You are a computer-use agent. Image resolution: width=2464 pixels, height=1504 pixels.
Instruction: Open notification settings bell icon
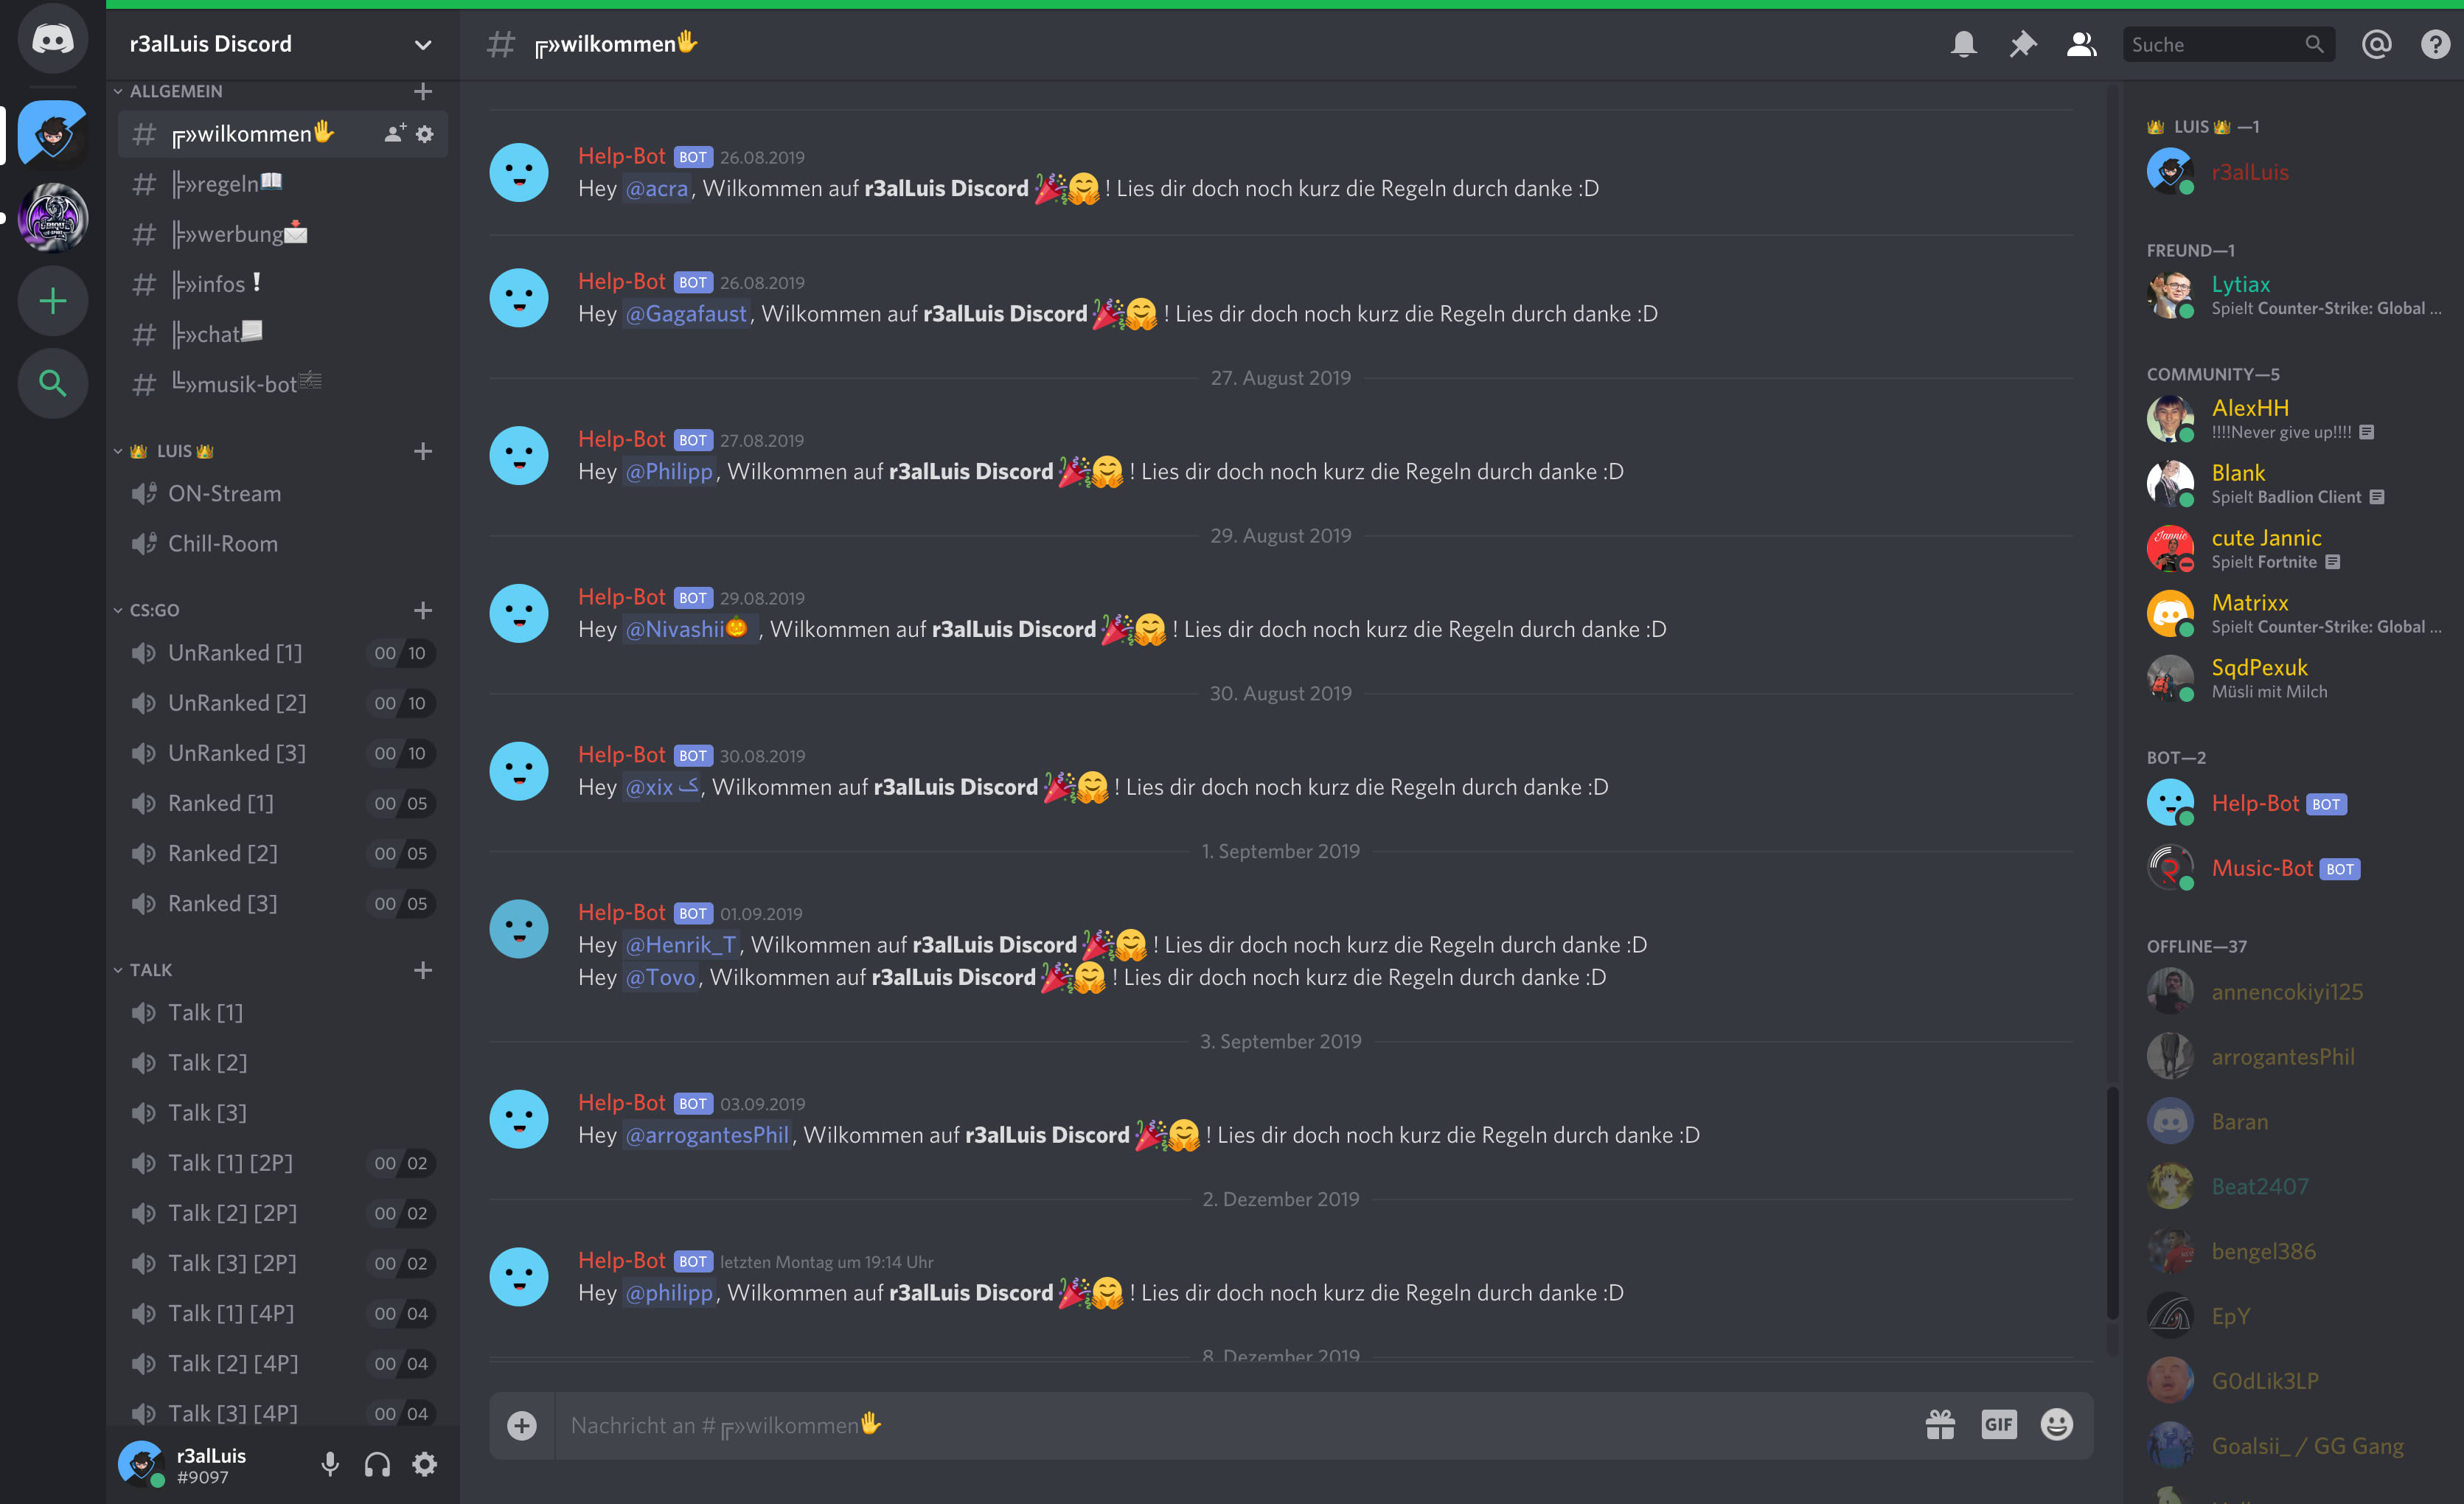[x=1963, y=44]
